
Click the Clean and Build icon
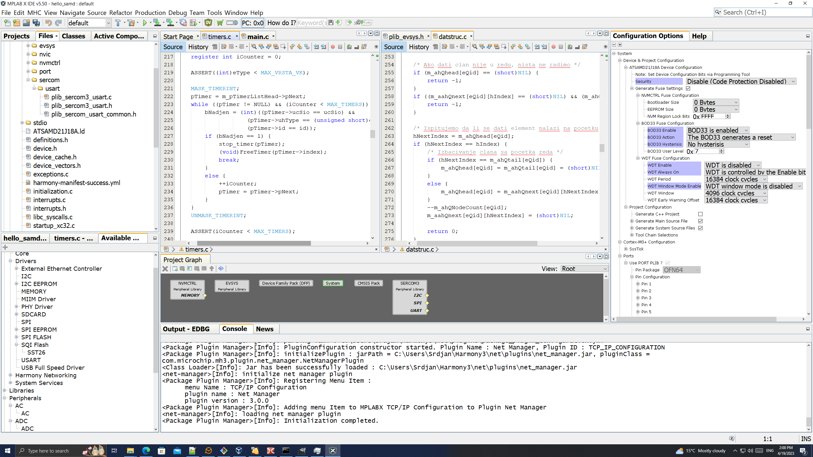pyautogui.click(x=131, y=23)
